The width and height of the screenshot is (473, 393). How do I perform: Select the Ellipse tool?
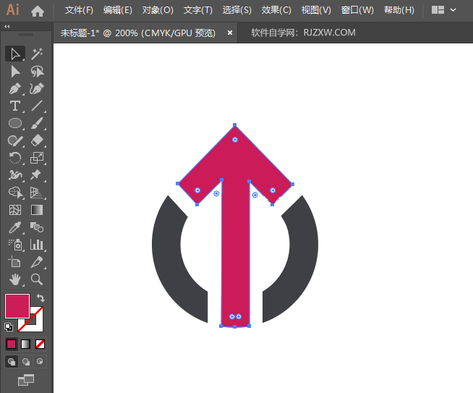tap(15, 124)
